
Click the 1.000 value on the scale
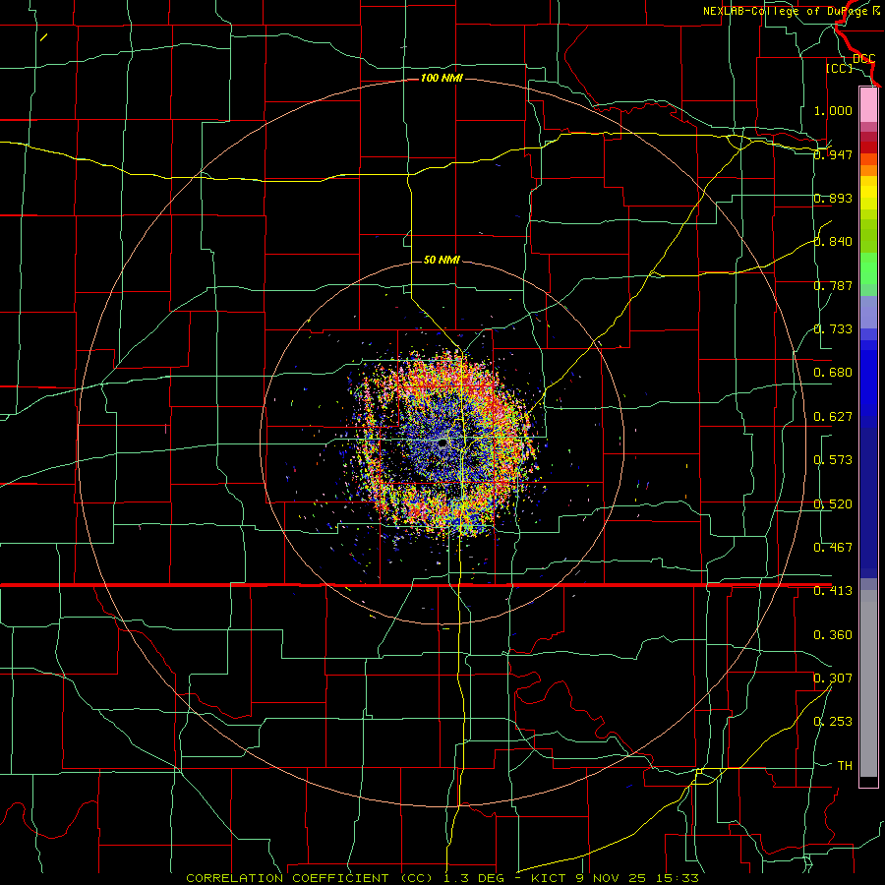click(x=833, y=110)
